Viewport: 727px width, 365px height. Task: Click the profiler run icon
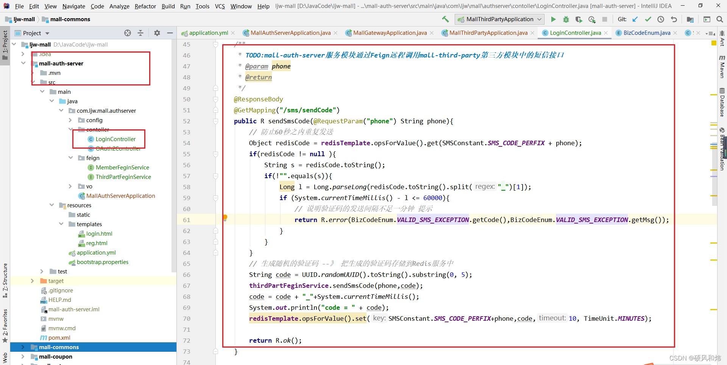[592, 19]
